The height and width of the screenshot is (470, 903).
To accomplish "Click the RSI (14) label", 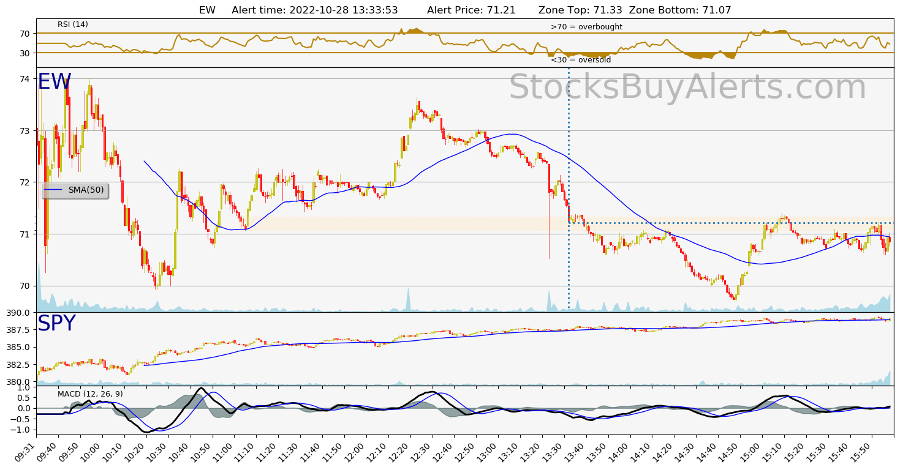I will click(73, 24).
